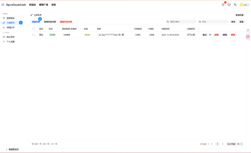This screenshot has height=153, width=251.
Task: Click the scan icon on right edge
Action: [x=248, y=30]
